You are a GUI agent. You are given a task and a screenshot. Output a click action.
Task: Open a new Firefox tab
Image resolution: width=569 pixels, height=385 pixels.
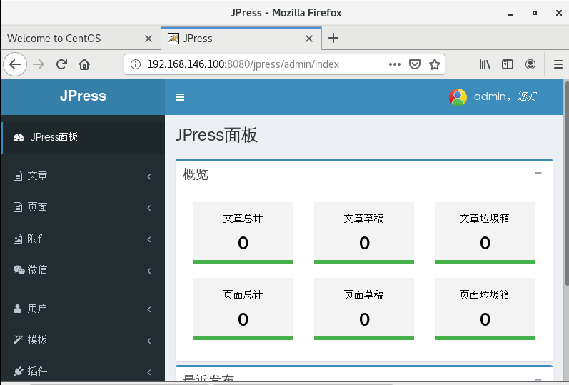333,38
